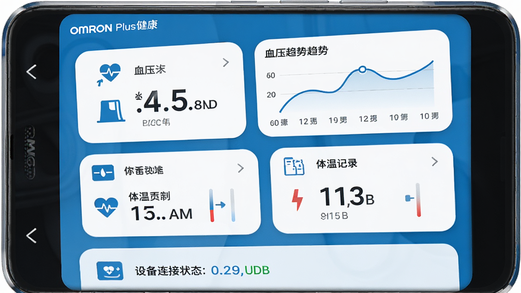Tap the red lightning bolt icon

click(x=297, y=199)
